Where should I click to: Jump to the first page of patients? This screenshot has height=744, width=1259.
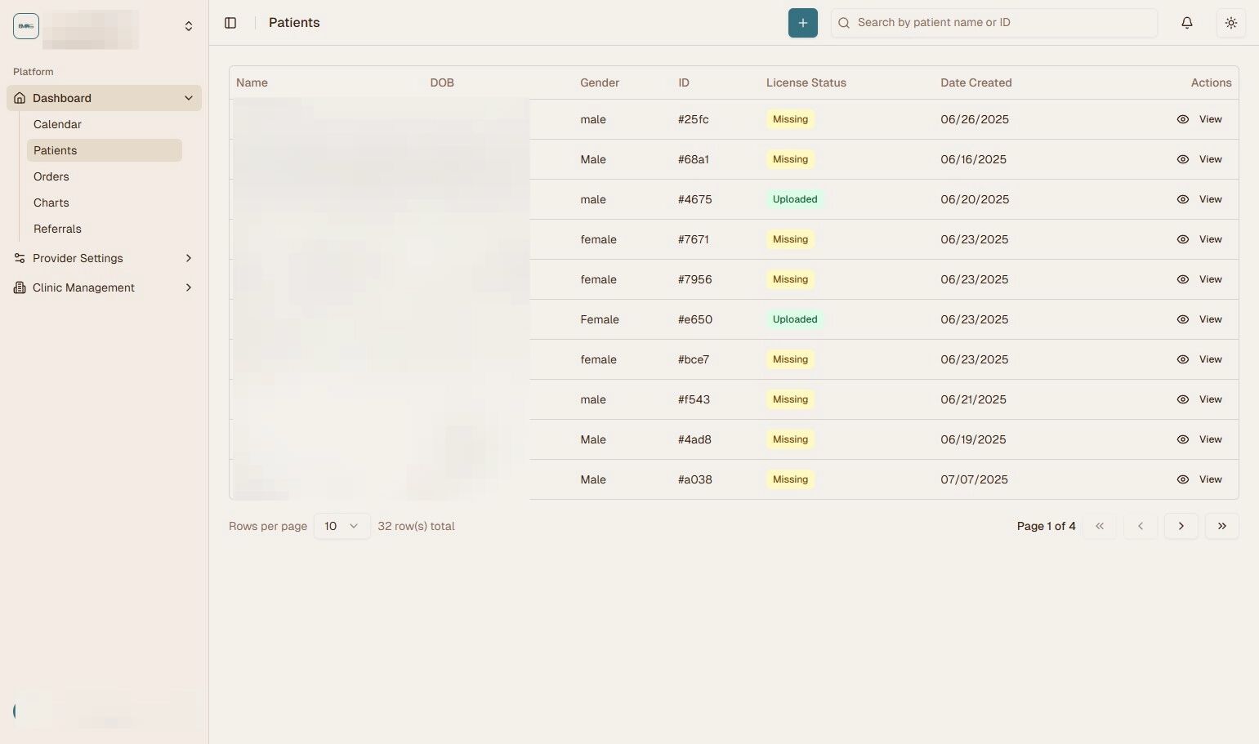[1099, 526]
